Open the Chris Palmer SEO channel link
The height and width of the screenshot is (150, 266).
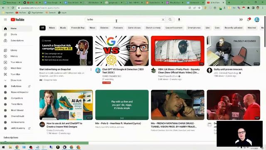[112, 76]
